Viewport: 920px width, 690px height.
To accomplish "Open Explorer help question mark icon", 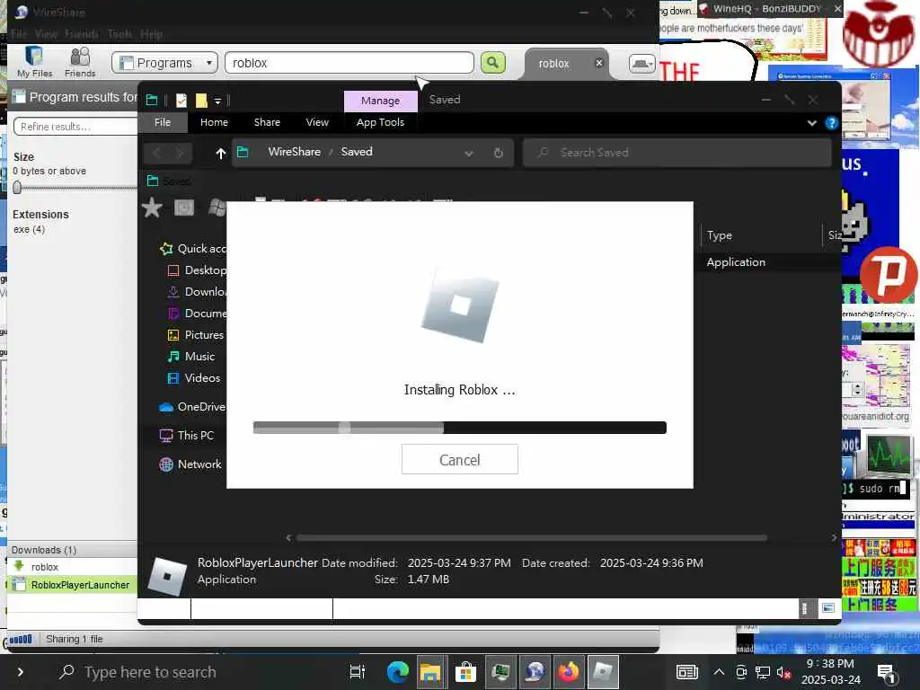I will 831,122.
